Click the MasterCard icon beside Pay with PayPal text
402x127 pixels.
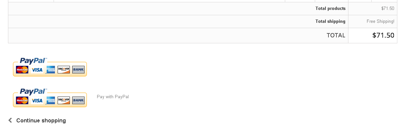pos(22,100)
